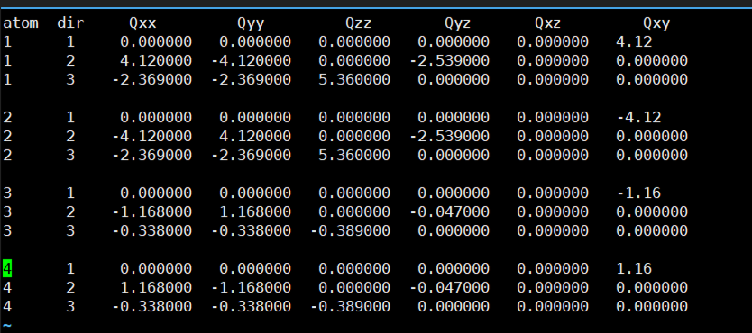The height and width of the screenshot is (333, 752).
Task: Click the "Qyz" column header
Action: click(x=458, y=23)
